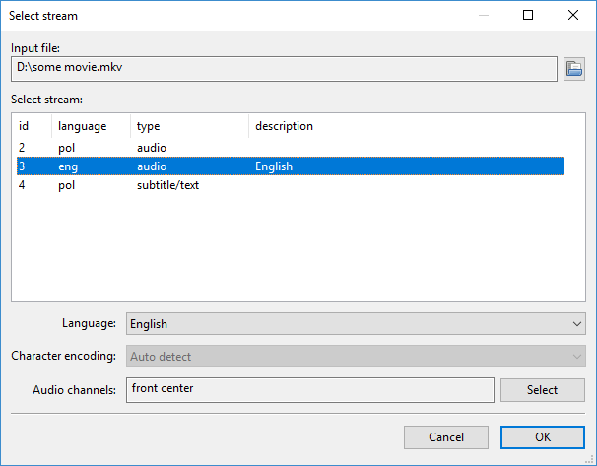Sort by the type column header

[x=189, y=126]
